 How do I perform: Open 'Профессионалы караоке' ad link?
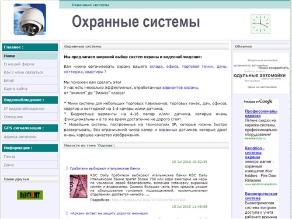click(x=261, y=113)
